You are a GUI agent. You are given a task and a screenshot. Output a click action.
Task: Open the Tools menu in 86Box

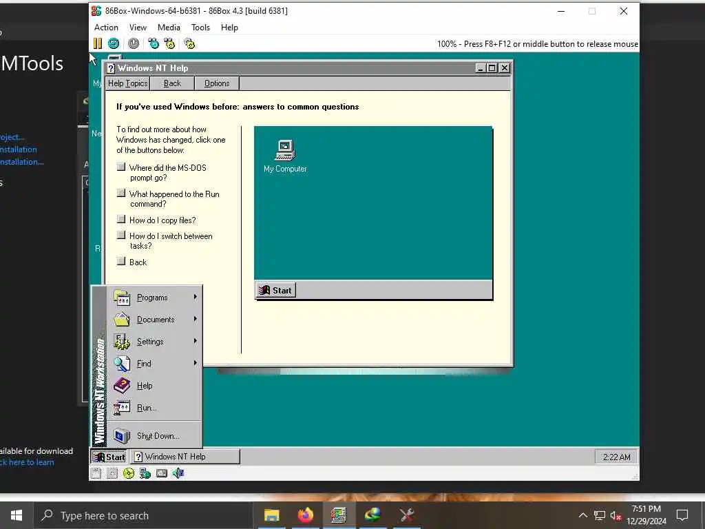pyautogui.click(x=200, y=28)
